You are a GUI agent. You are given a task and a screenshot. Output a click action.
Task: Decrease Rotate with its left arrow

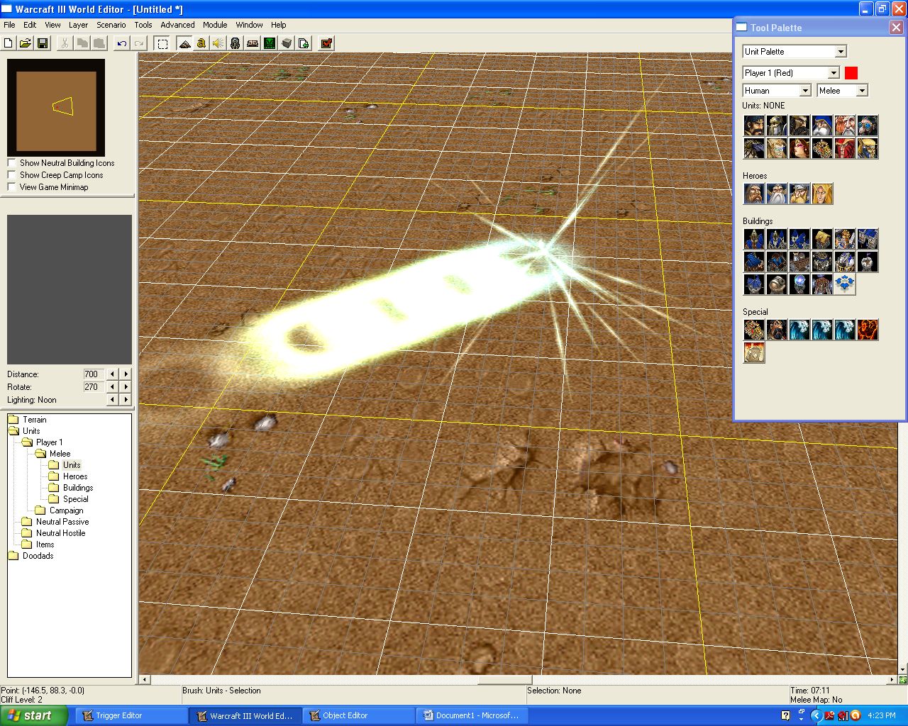[x=112, y=387]
